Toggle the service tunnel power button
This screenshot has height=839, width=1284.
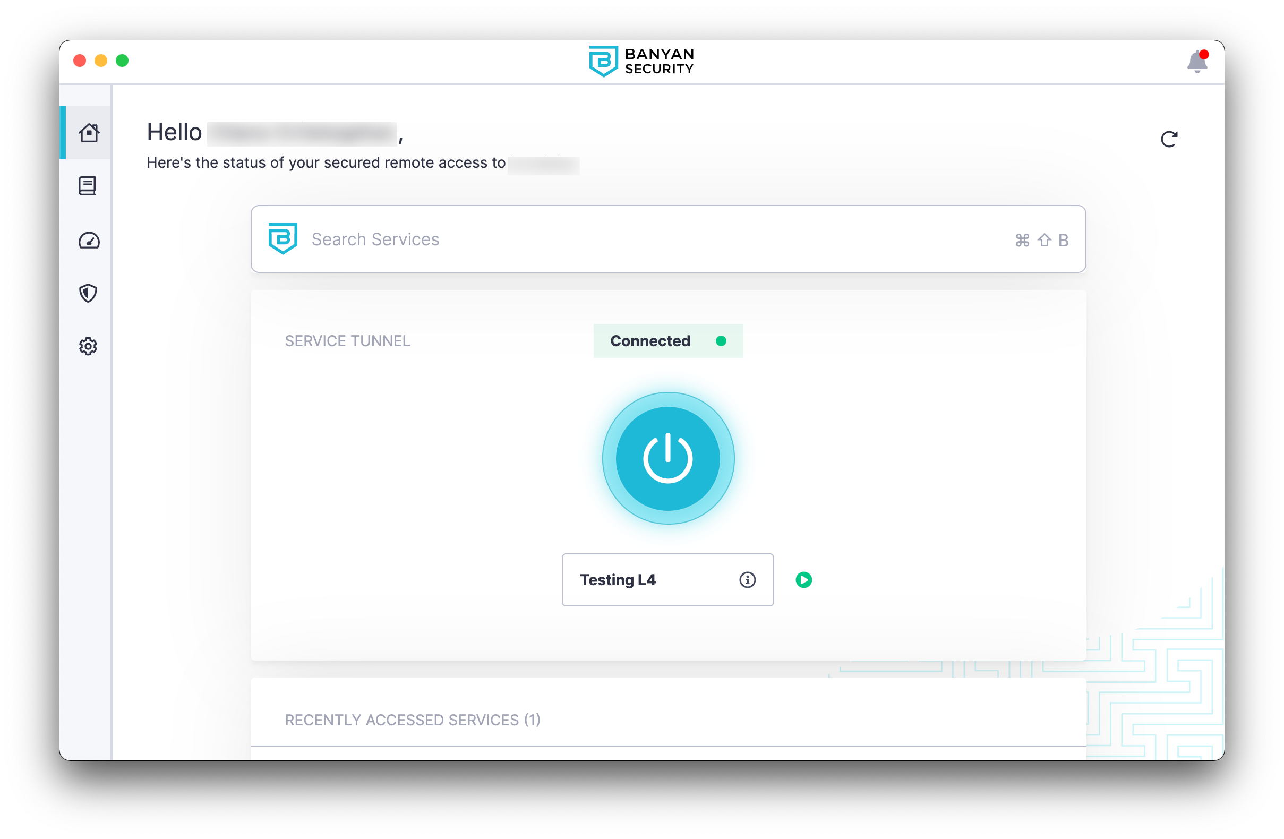click(x=668, y=459)
